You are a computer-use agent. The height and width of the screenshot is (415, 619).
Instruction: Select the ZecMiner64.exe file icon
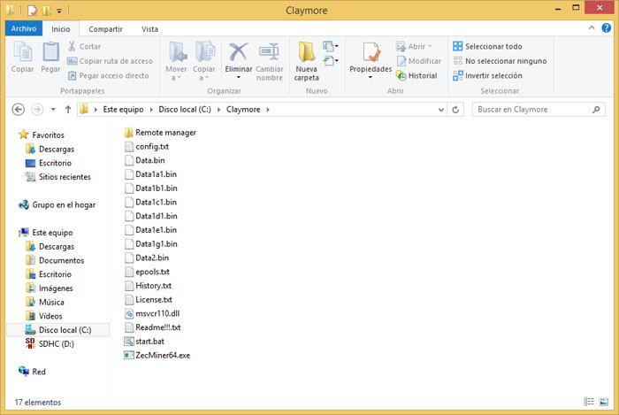[129, 355]
